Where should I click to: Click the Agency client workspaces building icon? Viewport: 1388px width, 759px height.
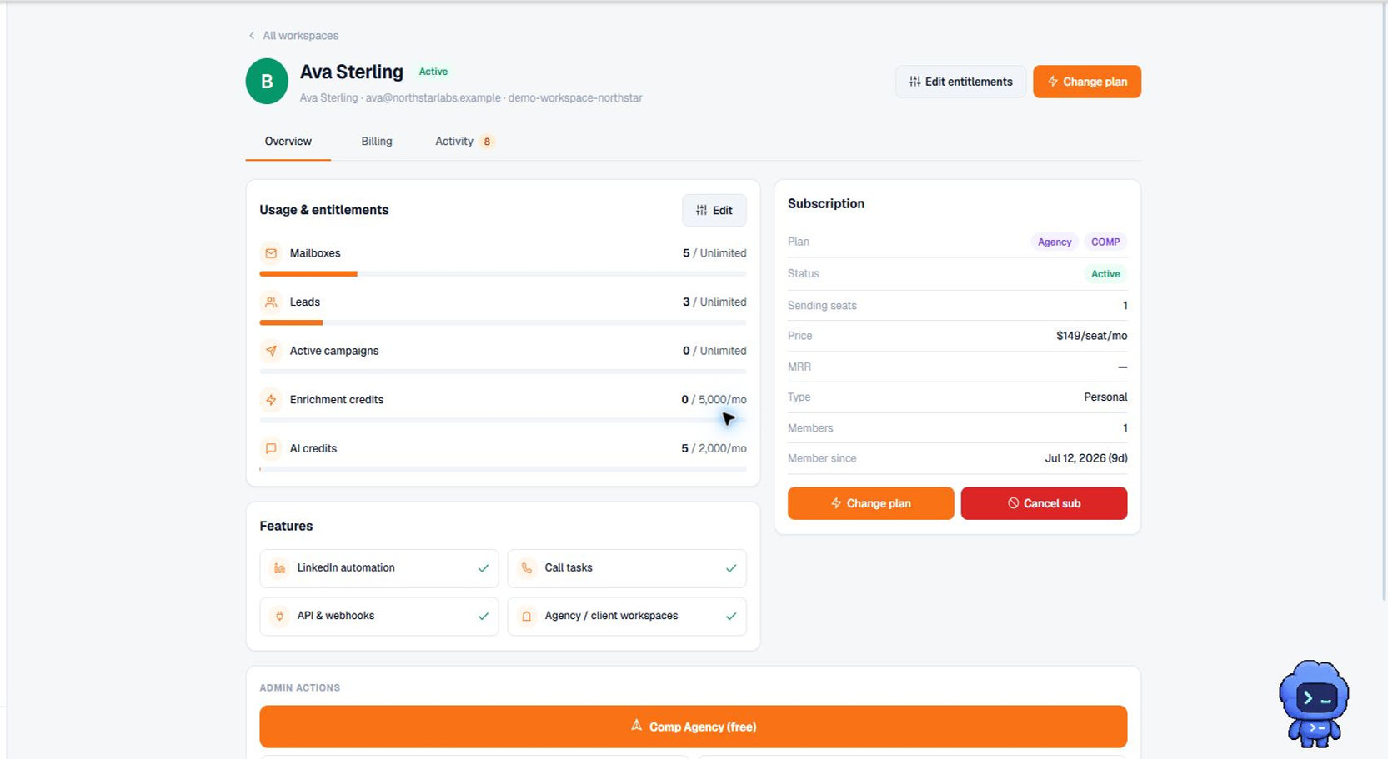click(527, 616)
